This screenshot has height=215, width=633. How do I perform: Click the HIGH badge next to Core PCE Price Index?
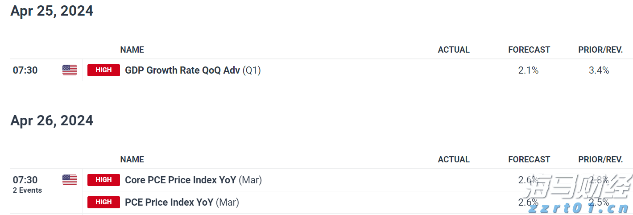103,180
